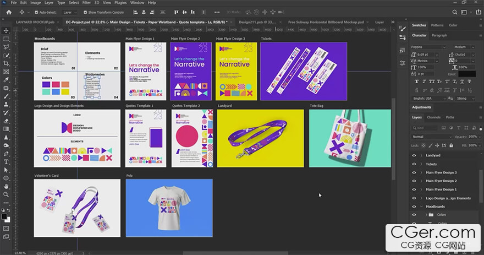
Task: Toggle the Auto-Select checkbox
Action: pos(36,12)
